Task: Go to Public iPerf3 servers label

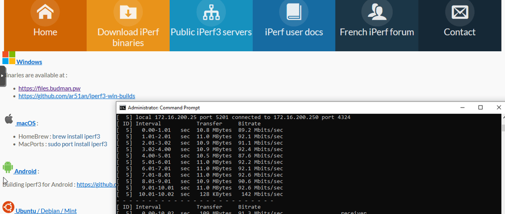Action: [x=211, y=32]
